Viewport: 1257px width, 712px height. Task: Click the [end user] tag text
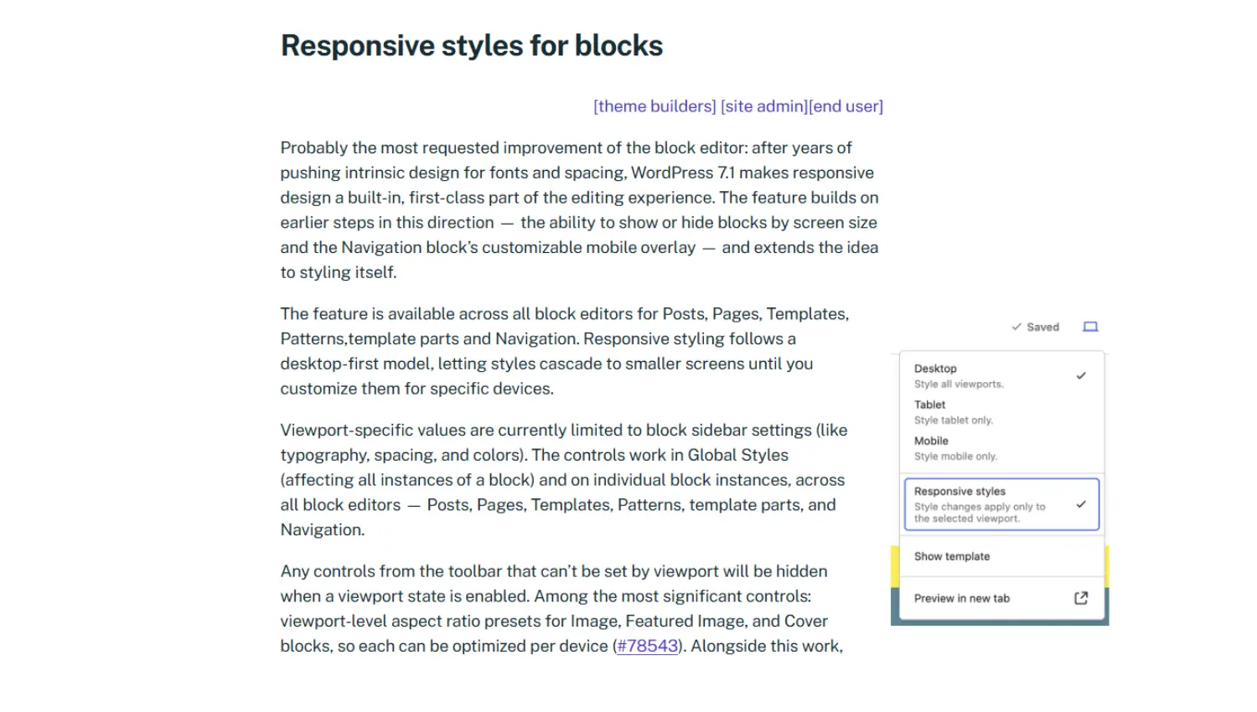846,106
